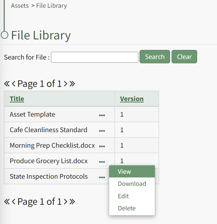Jump to last page in bottom pagination

coord(72,202)
